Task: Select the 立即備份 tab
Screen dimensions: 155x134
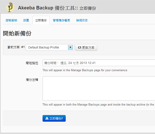Action: (x=41, y=20)
